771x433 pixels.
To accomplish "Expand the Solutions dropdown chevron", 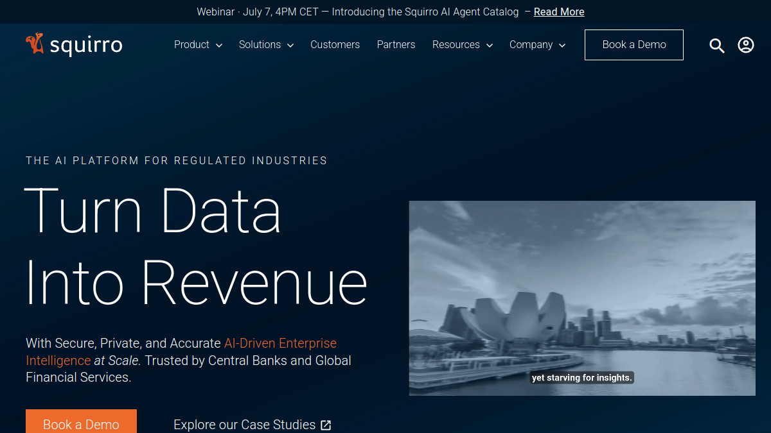I will (290, 46).
